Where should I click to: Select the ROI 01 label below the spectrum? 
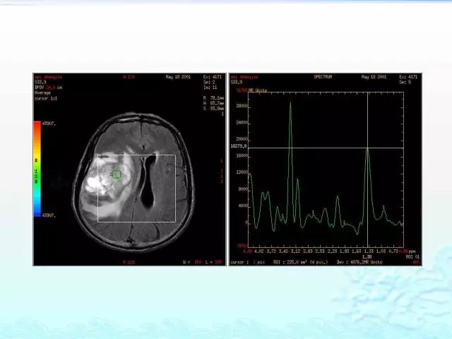[x=412, y=256]
